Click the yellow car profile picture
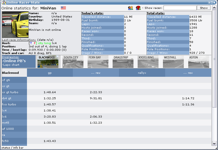The width and height of the screenshot is (218, 150). coord(15,25)
